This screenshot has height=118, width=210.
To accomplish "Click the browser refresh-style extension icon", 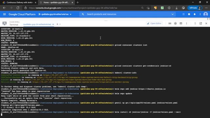I will (x=169, y=8).
